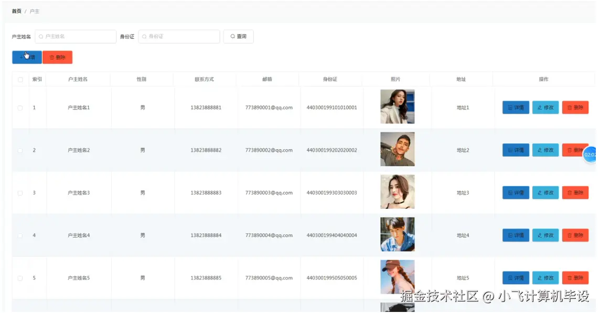Check the checkbox for row 户主姓名4
599x313 pixels.
point(20,236)
